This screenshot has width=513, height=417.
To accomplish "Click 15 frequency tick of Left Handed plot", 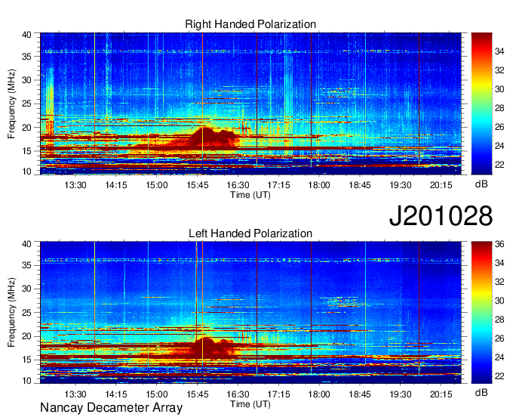I will [x=26, y=360].
